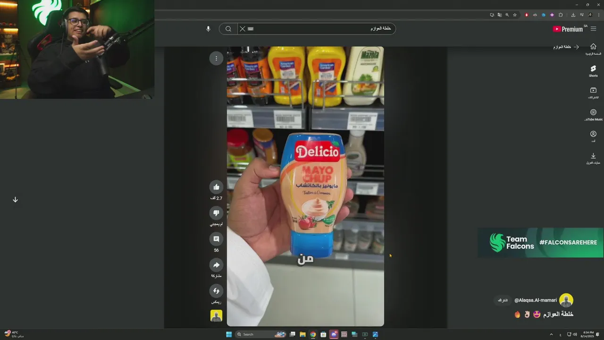This screenshot has width=604, height=340.
Task: Install app via address bar monitor icon
Action: point(492,15)
